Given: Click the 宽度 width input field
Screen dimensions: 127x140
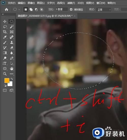Looking at the screenshot, I should pyautogui.click(x=124, y=9).
